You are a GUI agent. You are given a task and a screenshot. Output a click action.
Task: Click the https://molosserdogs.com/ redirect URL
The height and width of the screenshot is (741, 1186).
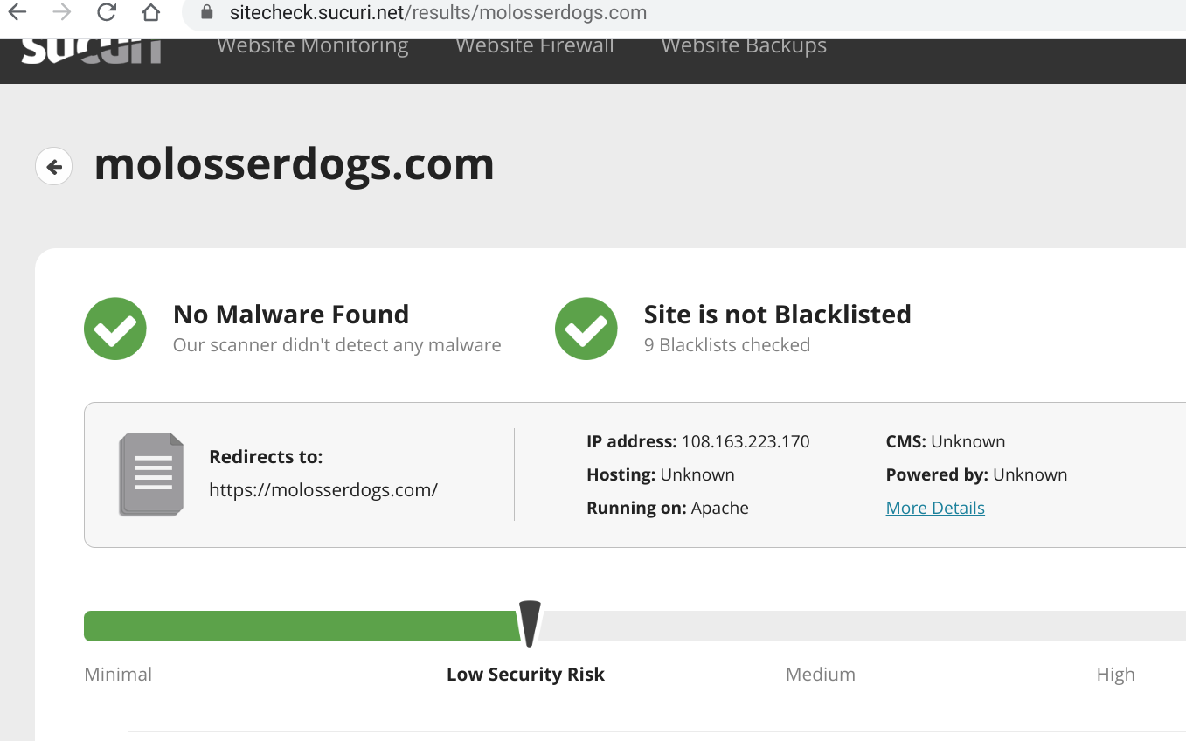click(323, 489)
